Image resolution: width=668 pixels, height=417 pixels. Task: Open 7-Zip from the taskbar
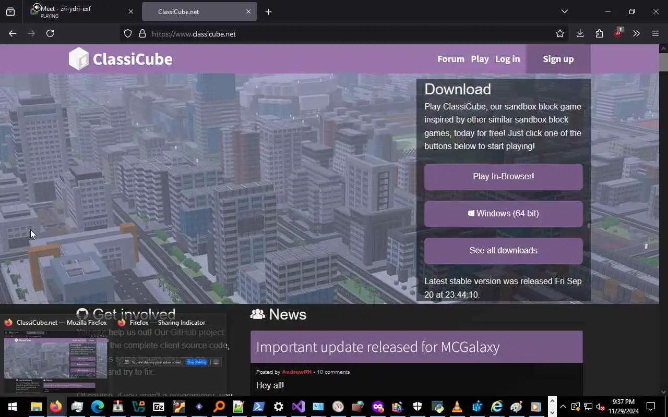[x=159, y=407]
